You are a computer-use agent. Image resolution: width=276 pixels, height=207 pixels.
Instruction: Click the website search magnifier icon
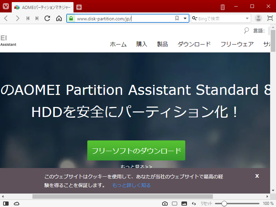click(x=246, y=31)
